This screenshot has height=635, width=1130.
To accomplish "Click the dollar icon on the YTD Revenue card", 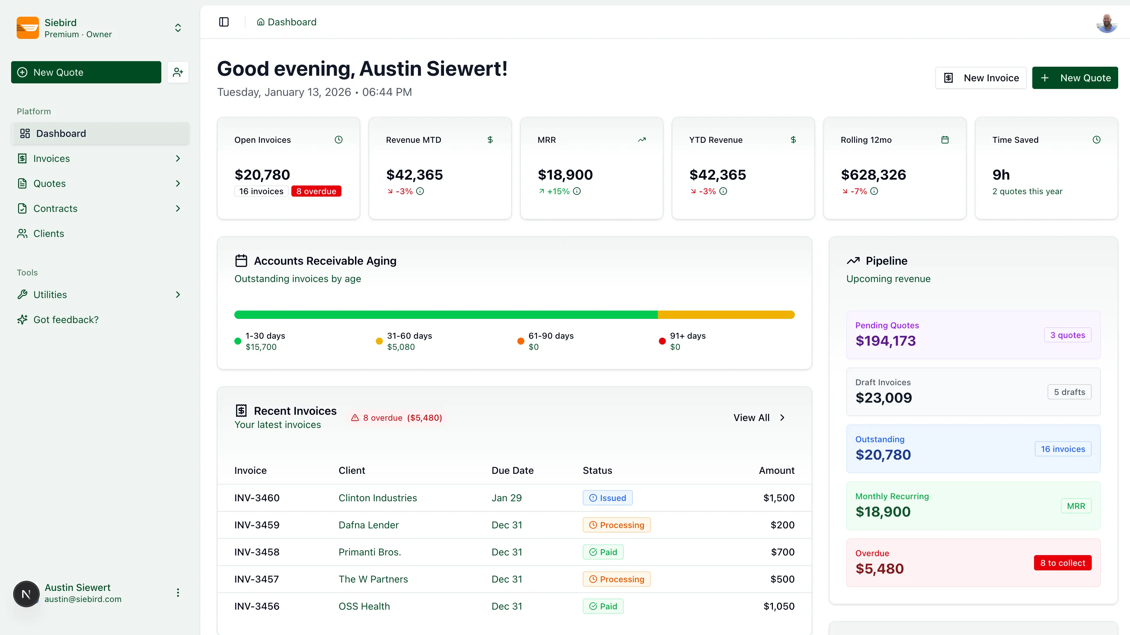I will point(793,139).
